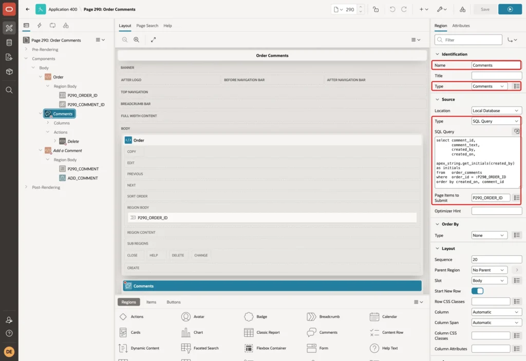Screen dimensions: 526x361
Task: Open the Column Automatic dropdown
Action: click(496, 312)
